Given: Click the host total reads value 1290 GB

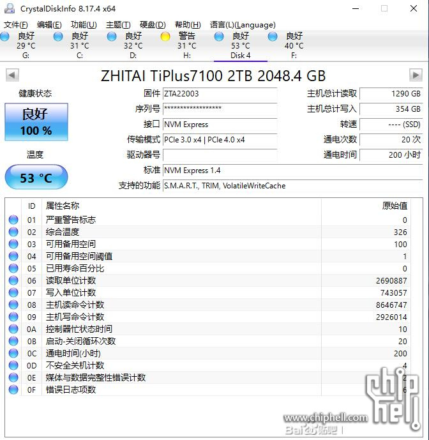Looking at the screenshot, I should click(x=391, y=93).
